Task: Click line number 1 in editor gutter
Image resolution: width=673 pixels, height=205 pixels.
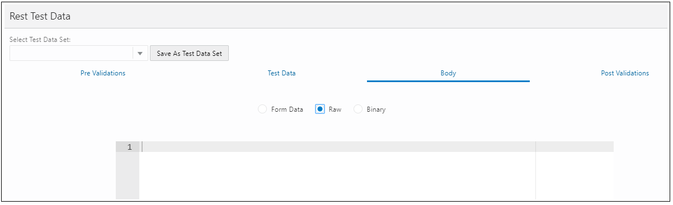Action: [x=129, y=147]
